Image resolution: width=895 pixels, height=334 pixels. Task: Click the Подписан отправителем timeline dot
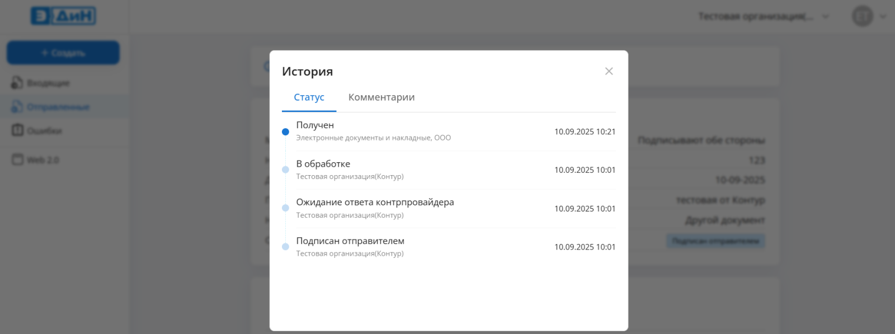coord(285,247)
